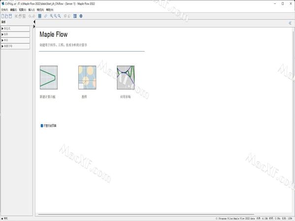Click the third magnifier zoom icon
Viewport: 295px width, 221px height.
(59, 16)
